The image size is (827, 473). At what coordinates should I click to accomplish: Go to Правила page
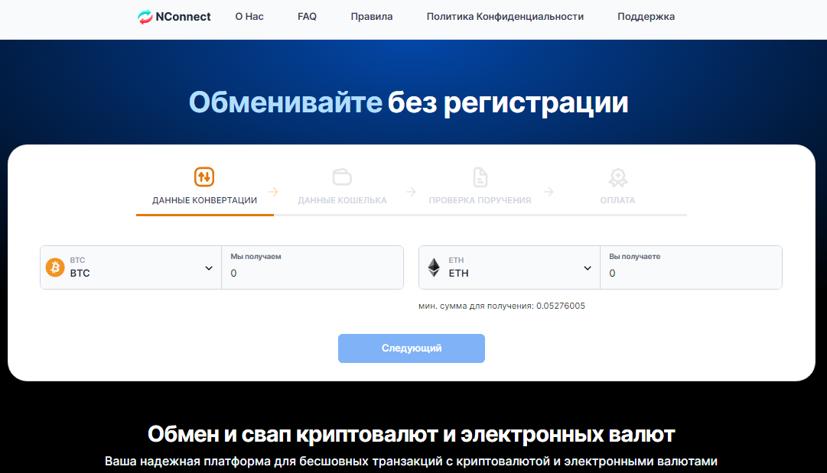[372, 17]
